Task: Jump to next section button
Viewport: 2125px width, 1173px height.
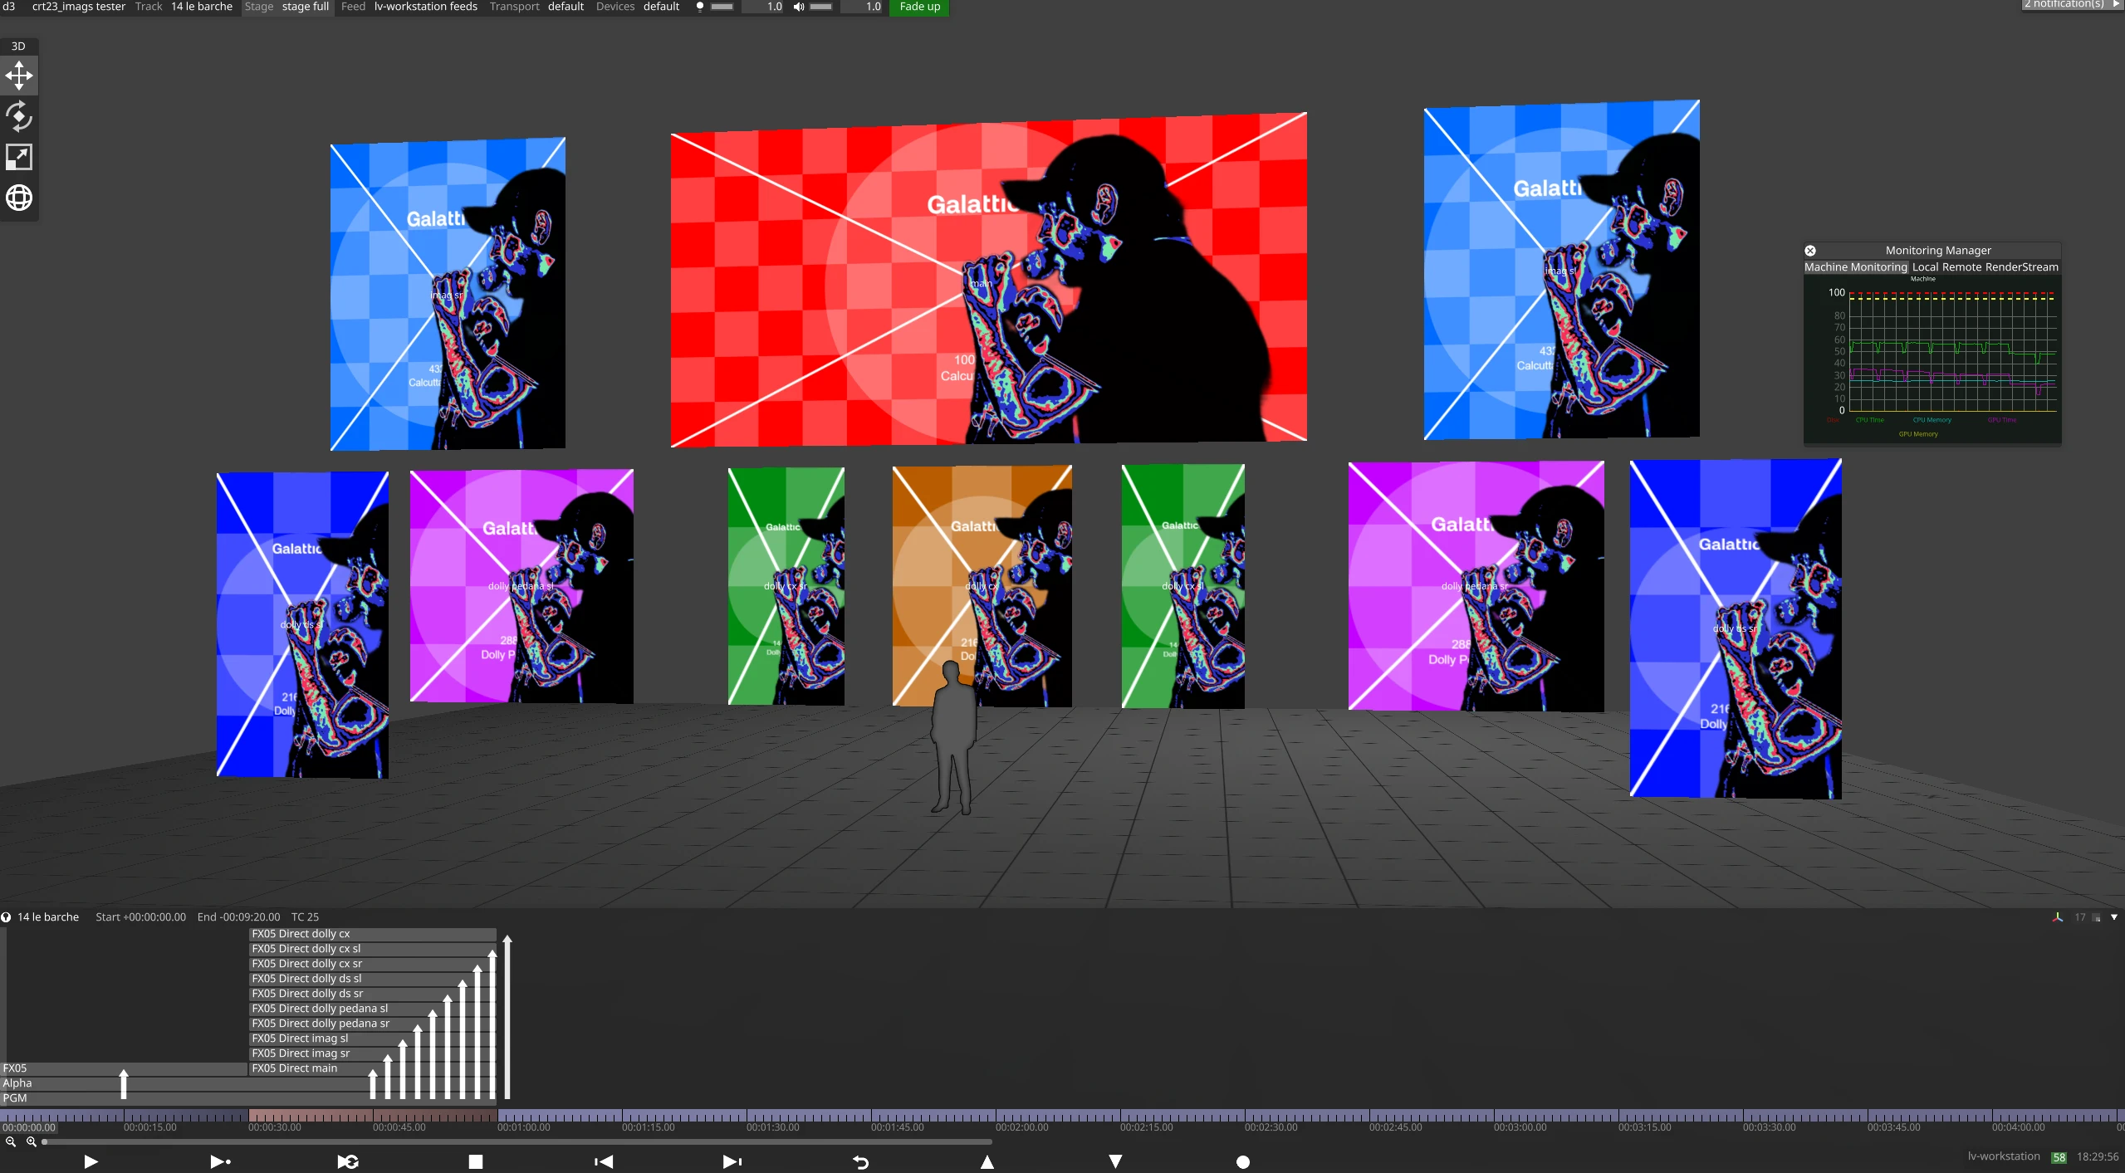Action: (732, 1161)
